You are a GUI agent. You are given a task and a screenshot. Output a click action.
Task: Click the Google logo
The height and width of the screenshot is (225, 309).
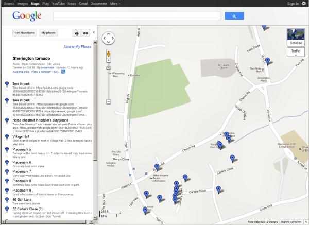tap(27, 16)
